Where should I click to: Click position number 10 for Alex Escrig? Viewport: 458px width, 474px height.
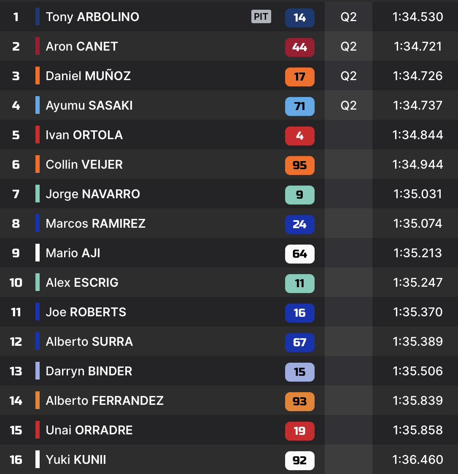point(16,283)
